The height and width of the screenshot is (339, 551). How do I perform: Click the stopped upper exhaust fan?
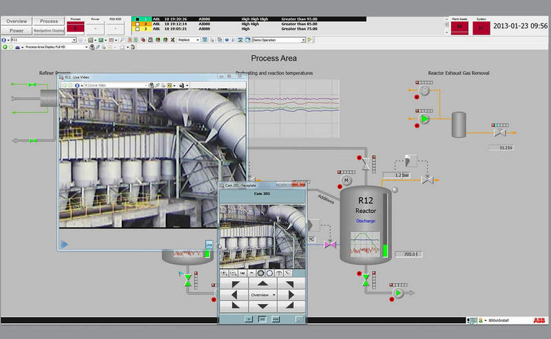pos(424,91)
